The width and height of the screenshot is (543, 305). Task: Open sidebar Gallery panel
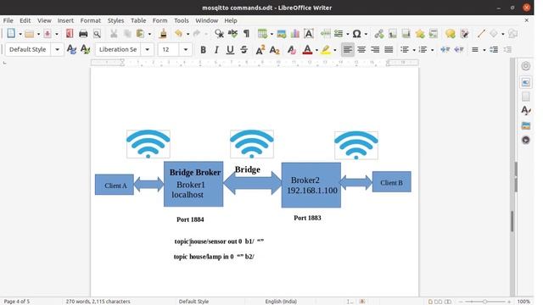click(x=526, y=125)
